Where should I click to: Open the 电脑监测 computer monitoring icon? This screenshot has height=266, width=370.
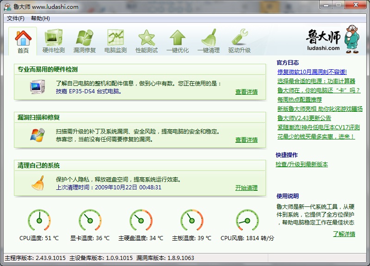coord(116,37)
